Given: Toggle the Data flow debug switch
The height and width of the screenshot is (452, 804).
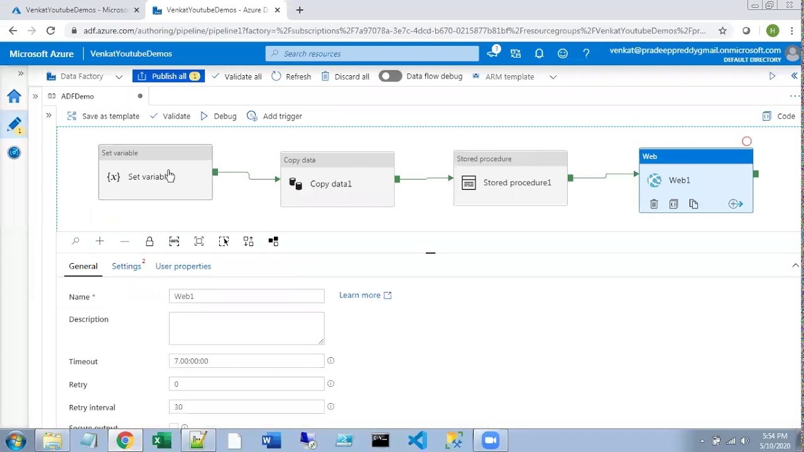Looking at the screenshot, I should (x=390, y=76).
